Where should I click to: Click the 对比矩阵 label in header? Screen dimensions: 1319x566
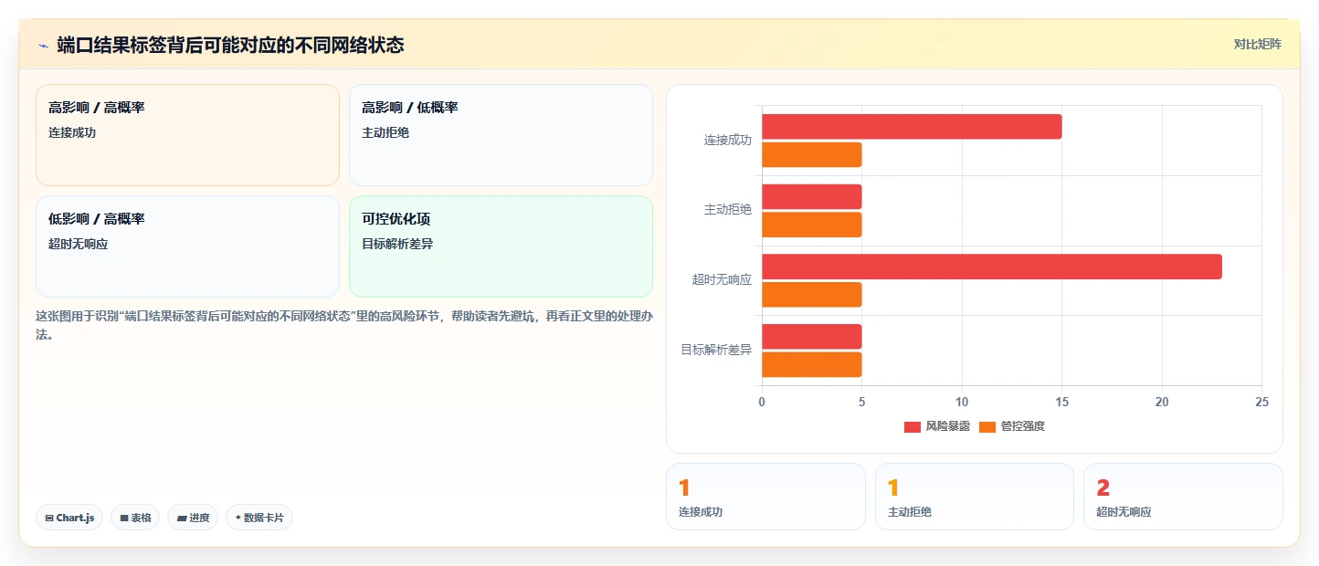(x=1257, y=44)
